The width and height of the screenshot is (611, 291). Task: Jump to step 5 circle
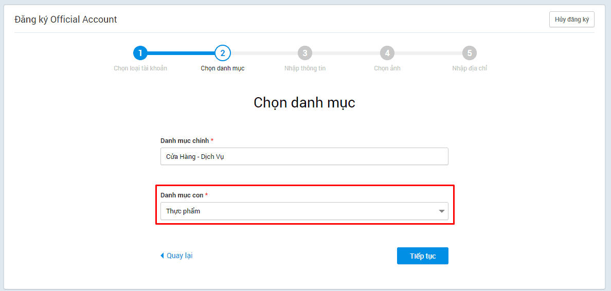coord(469,53)
